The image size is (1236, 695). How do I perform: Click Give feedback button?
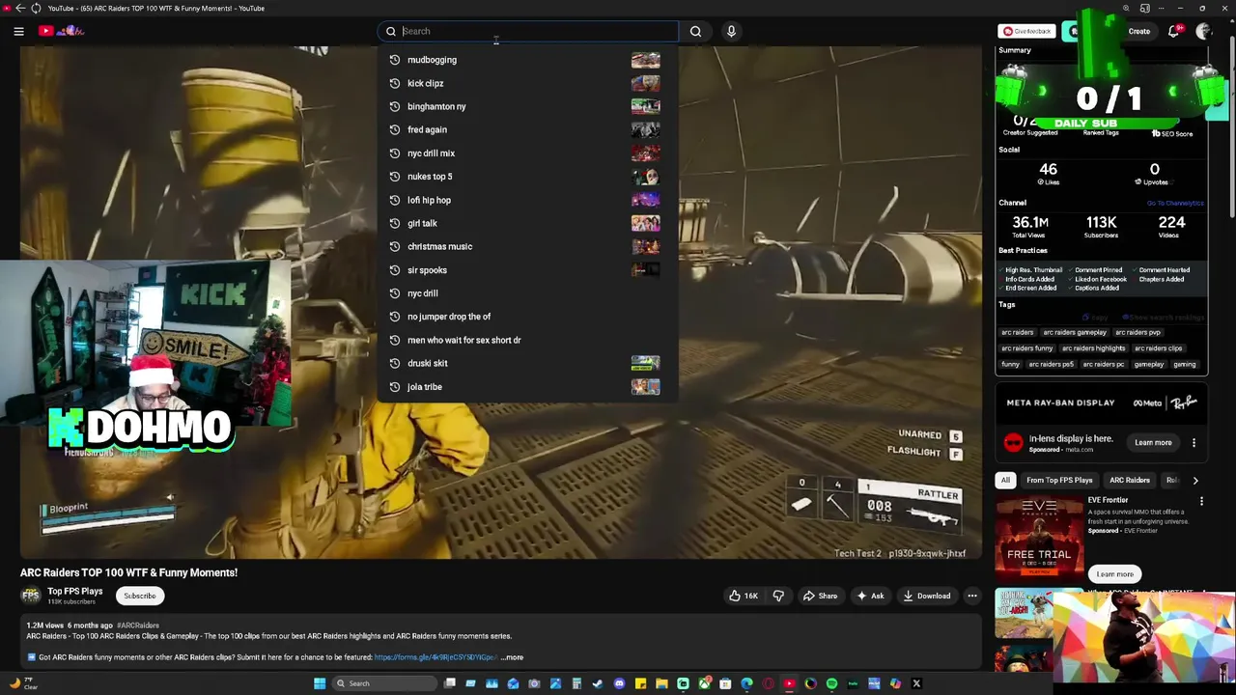[1026, 31]
